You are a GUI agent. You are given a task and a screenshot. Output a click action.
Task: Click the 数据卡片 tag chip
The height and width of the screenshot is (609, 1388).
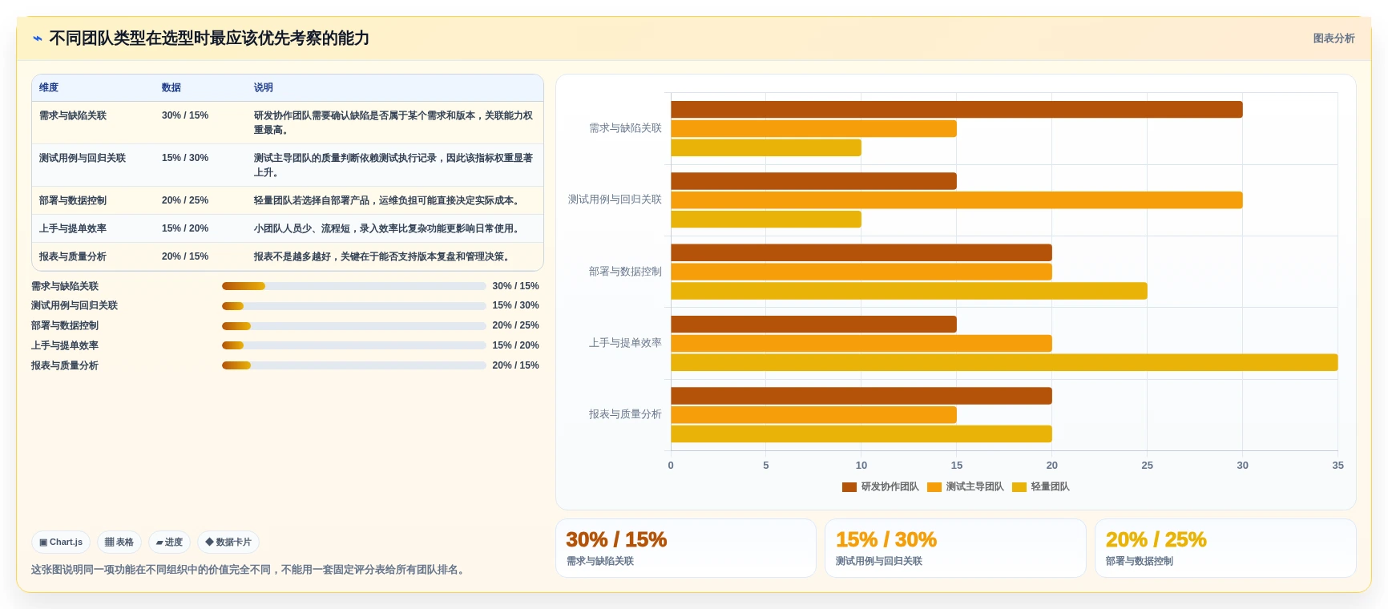[228, 542]
